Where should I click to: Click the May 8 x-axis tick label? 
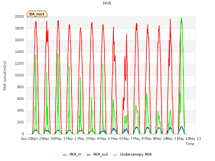click(139, 139)
